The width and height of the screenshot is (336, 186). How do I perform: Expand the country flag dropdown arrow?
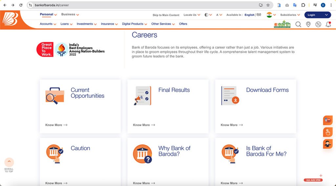point(275,15)
